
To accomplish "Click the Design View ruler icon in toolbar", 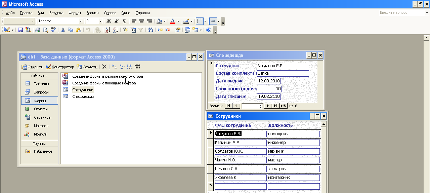I will [7, 30].
